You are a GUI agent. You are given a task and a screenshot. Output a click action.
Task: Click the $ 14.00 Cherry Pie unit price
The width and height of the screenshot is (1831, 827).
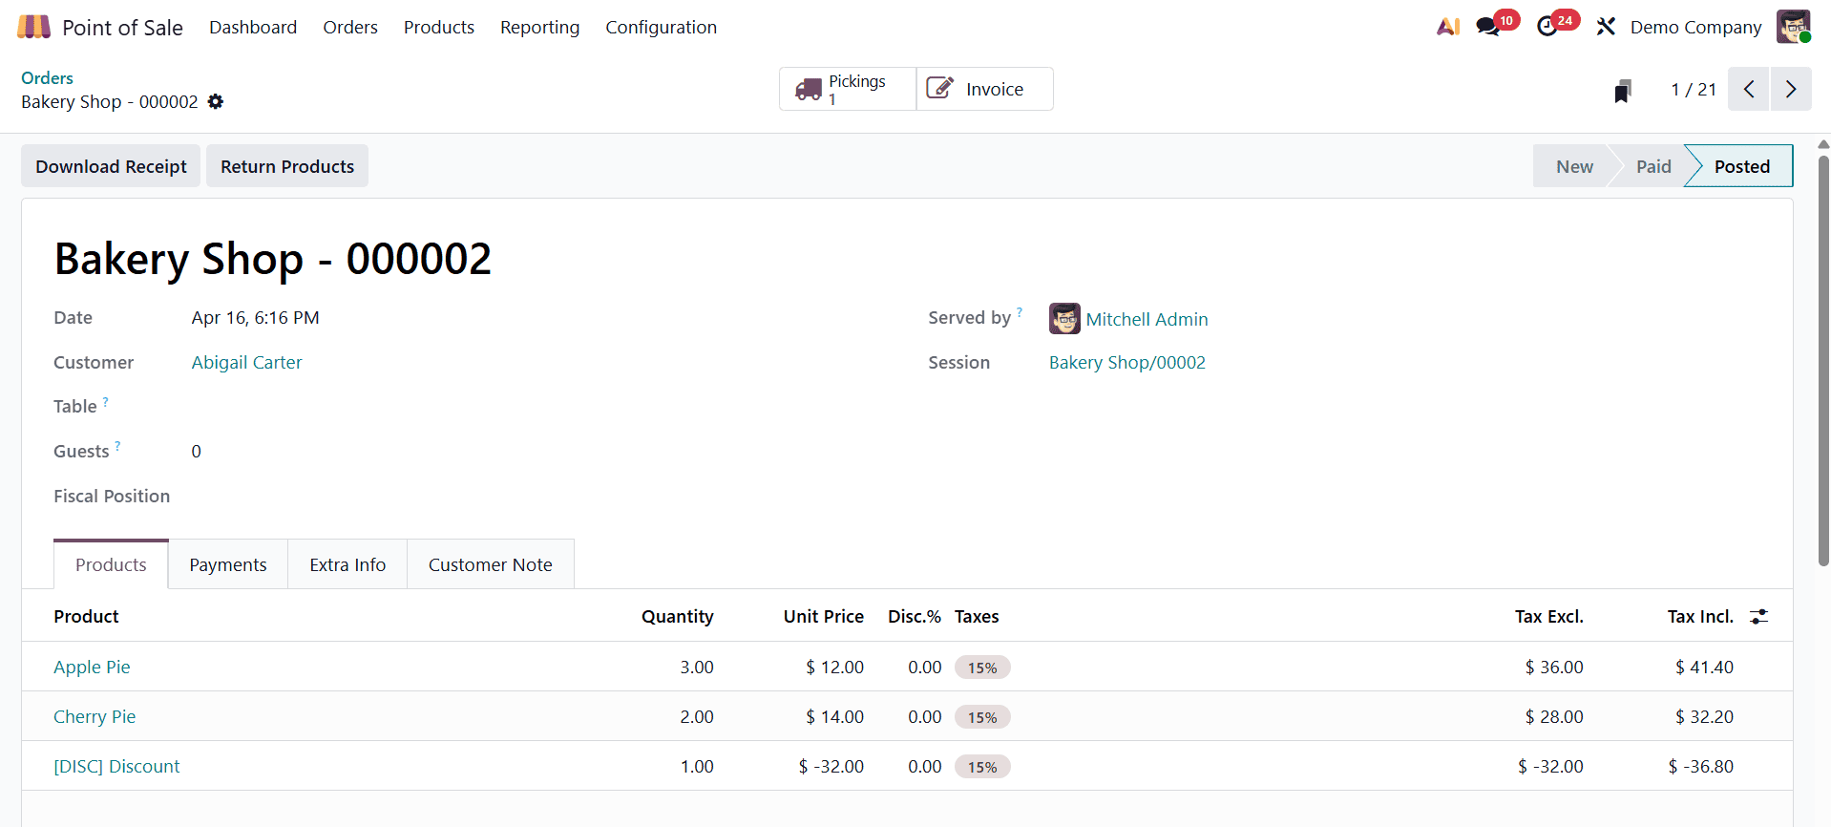[x=834, y=716]
